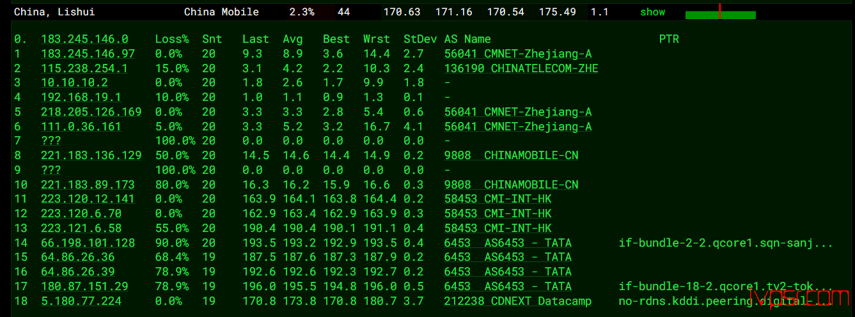
Task: Open AS link CMNET-Zhejiang-A in hop 1
Action: pos(518,54)
